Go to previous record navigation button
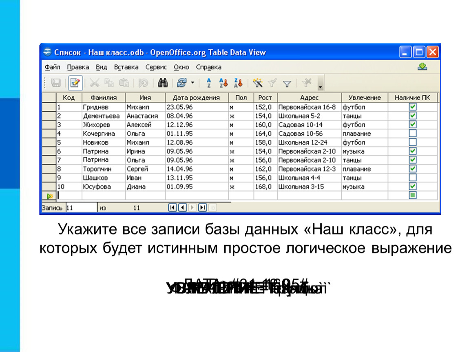 click(x=182, y=207)
